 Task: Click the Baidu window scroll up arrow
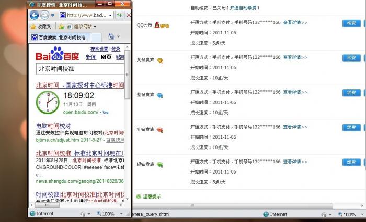tap(127, 47)
